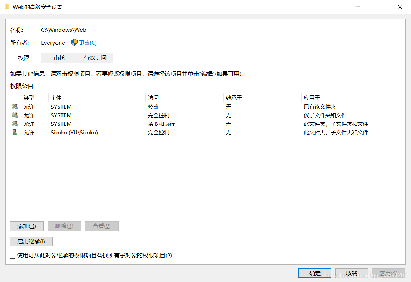411x282 pixels.
Task: Click the 应用于 column header
Action: click(351, 98)
